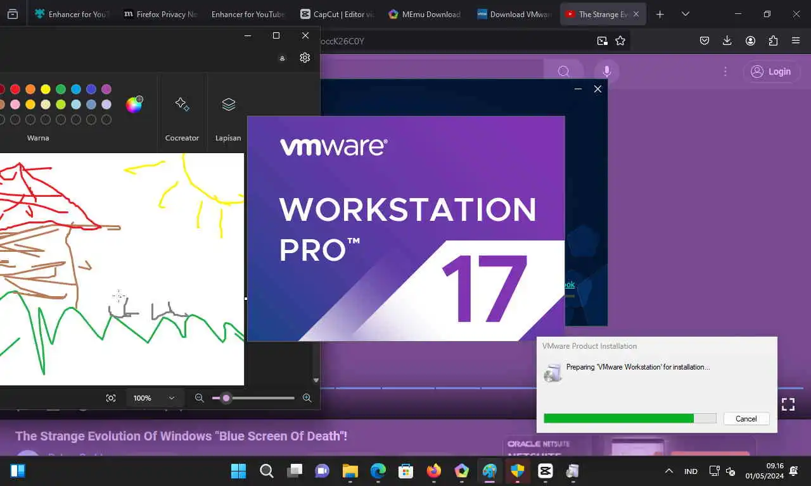Click the Paint zoom slider handle

(x=226, y=398)
